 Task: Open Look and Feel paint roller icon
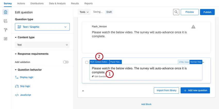pos(6,30)
